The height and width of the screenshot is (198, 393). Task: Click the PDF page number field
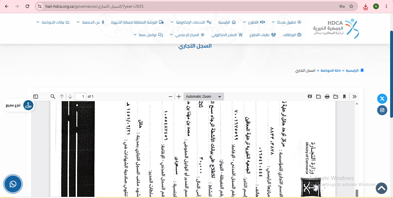coord(81,97)
